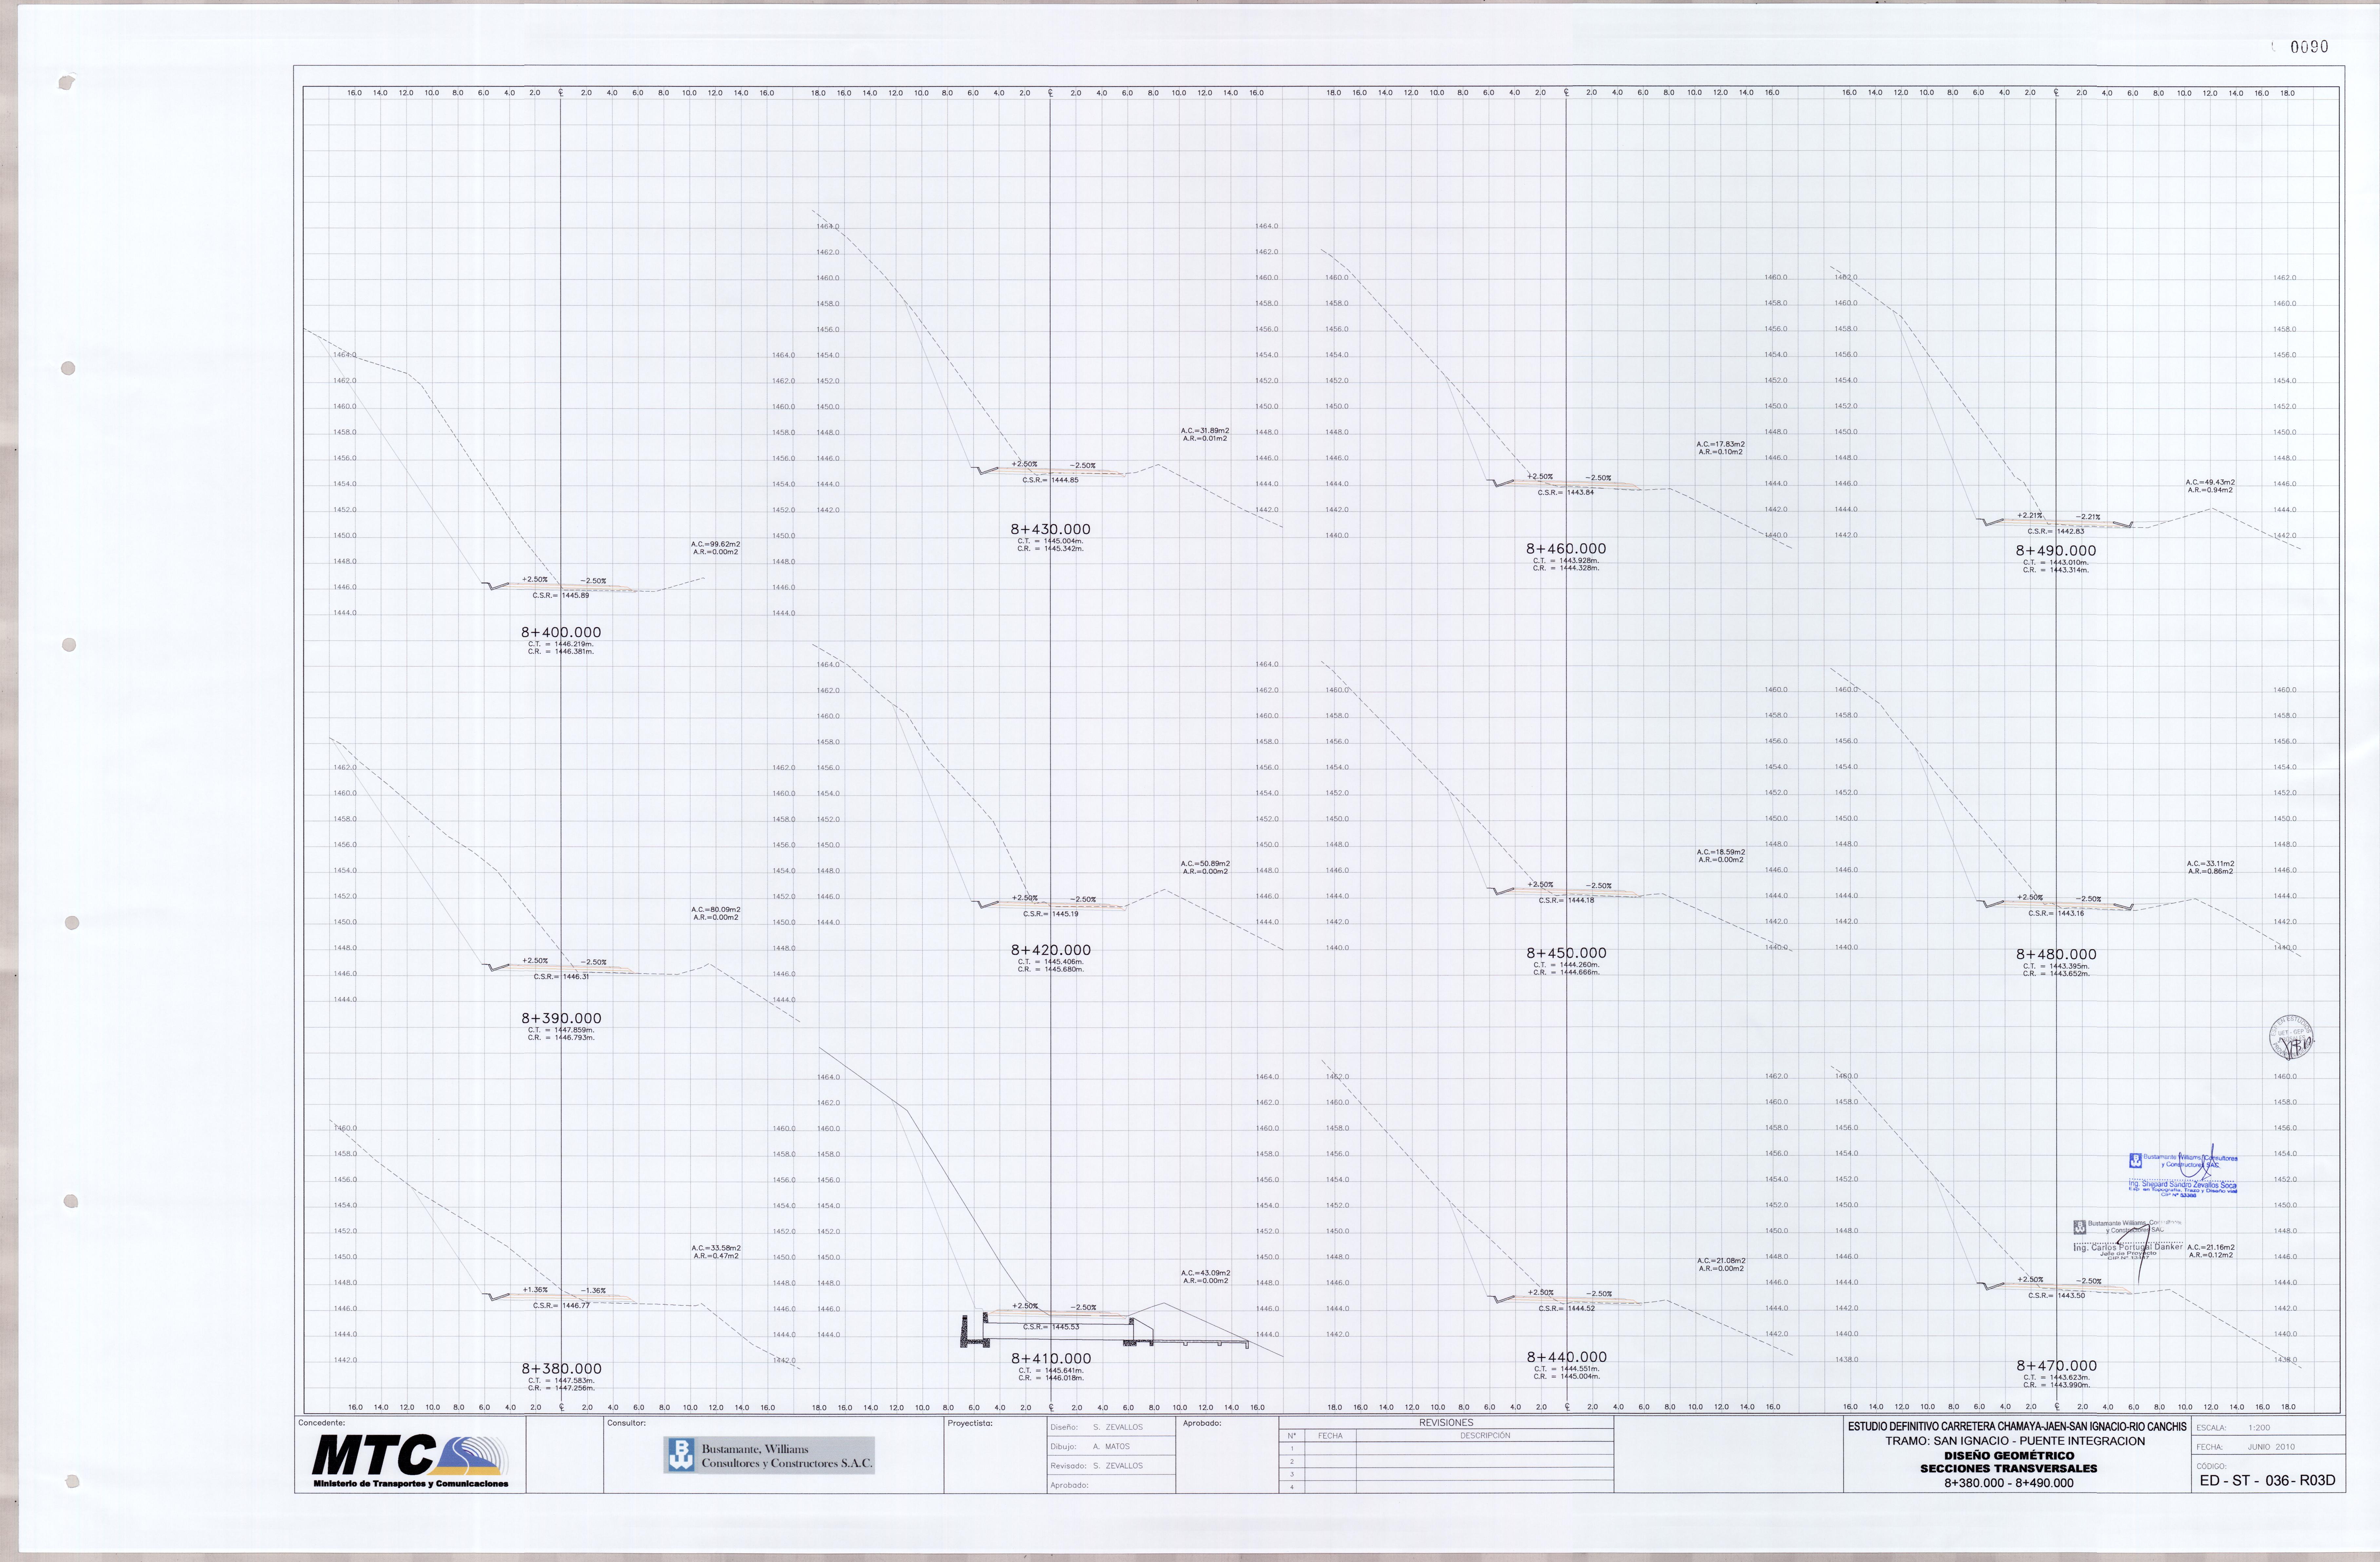
Task: Click the C.S.R.= 1445.89 value
Action: [561, 596]
